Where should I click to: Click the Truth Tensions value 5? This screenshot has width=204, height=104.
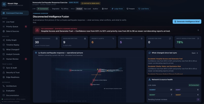click(x=121, y=42)
